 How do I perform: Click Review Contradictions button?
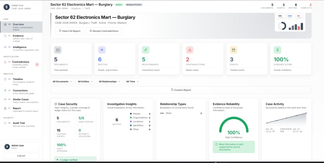(104, 31)
